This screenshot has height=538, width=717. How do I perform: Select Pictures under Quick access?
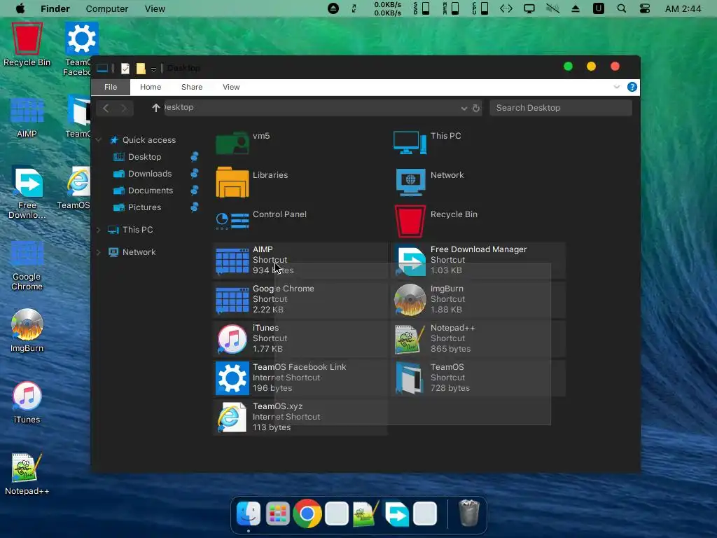coord(144,207)
